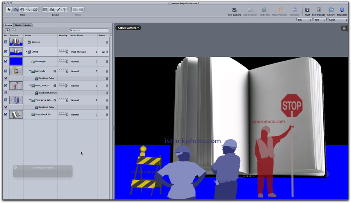This screenshot has width=351, height=203.
Task: Open the Library panel
Action: pos(331,10)
